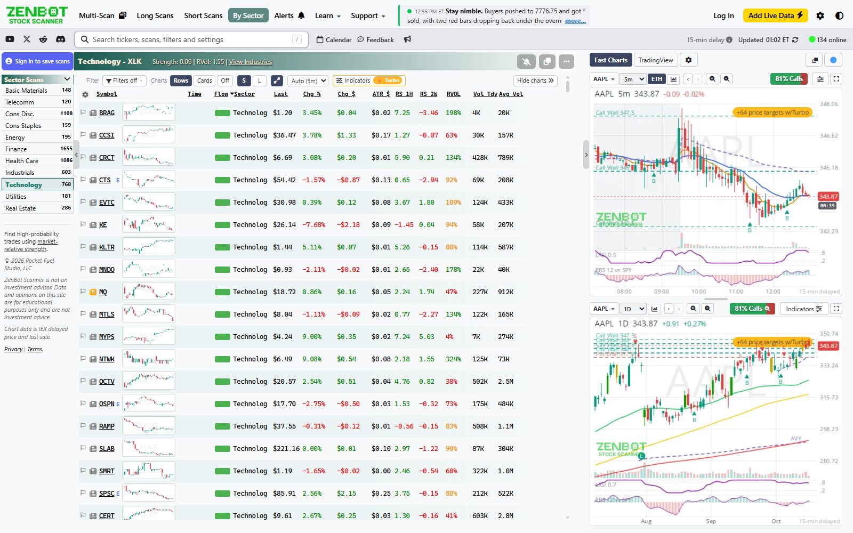Open the Reddit community icon
The width and height of the screenshot is (853, 533).
[x=43, y=39]
